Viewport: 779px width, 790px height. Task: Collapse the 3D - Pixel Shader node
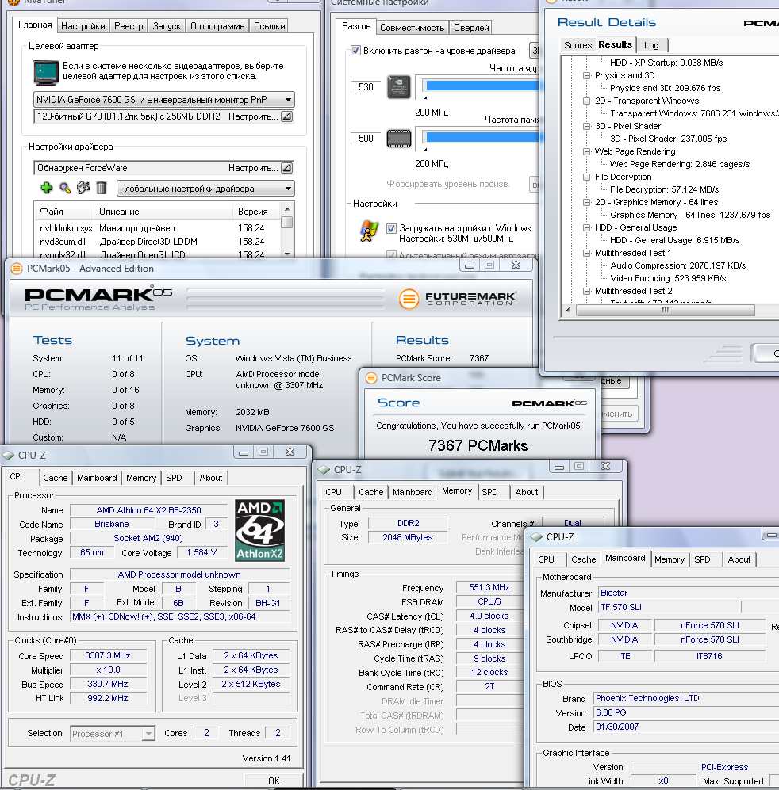[586, 126]
